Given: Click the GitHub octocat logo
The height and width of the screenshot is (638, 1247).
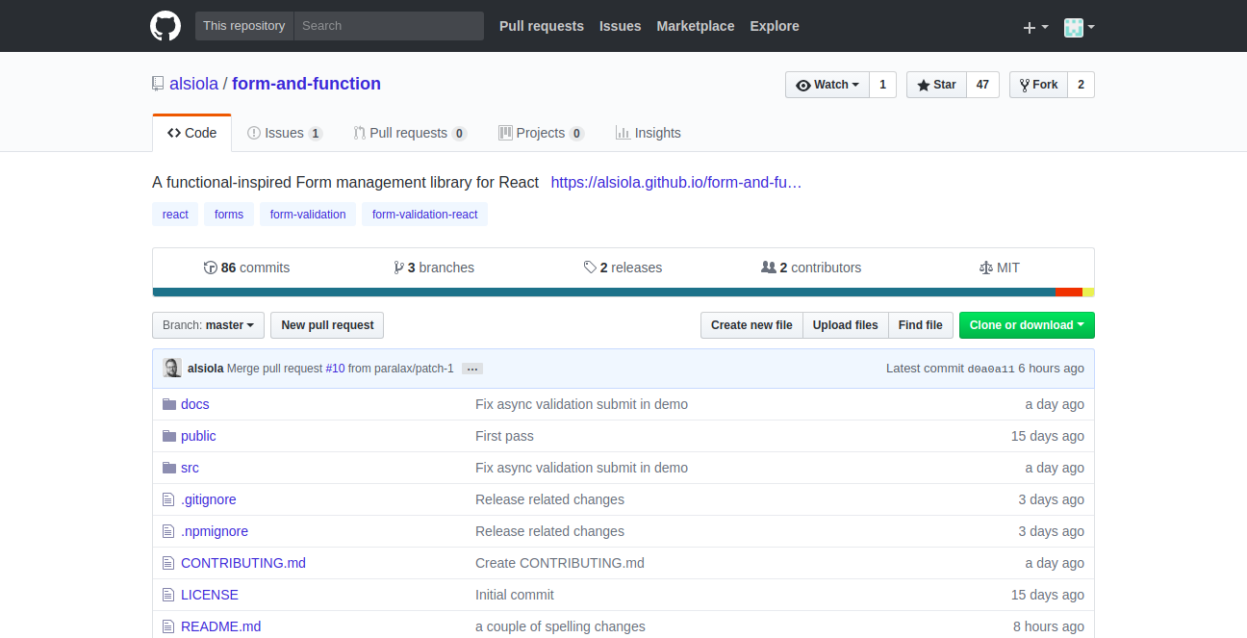Looking at the screenshot, I should click(165, 26).
